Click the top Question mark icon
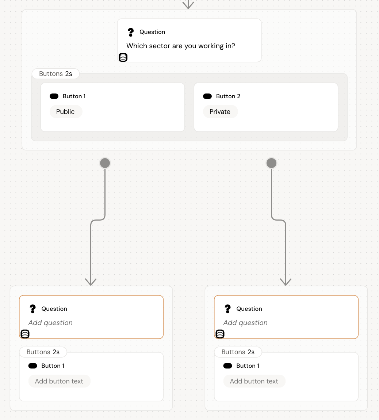Screen dimensions: 379x420 coord(131,32)
